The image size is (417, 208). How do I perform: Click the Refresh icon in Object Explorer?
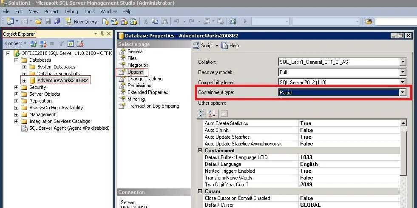pyautogui.click(x=71, y=43)
